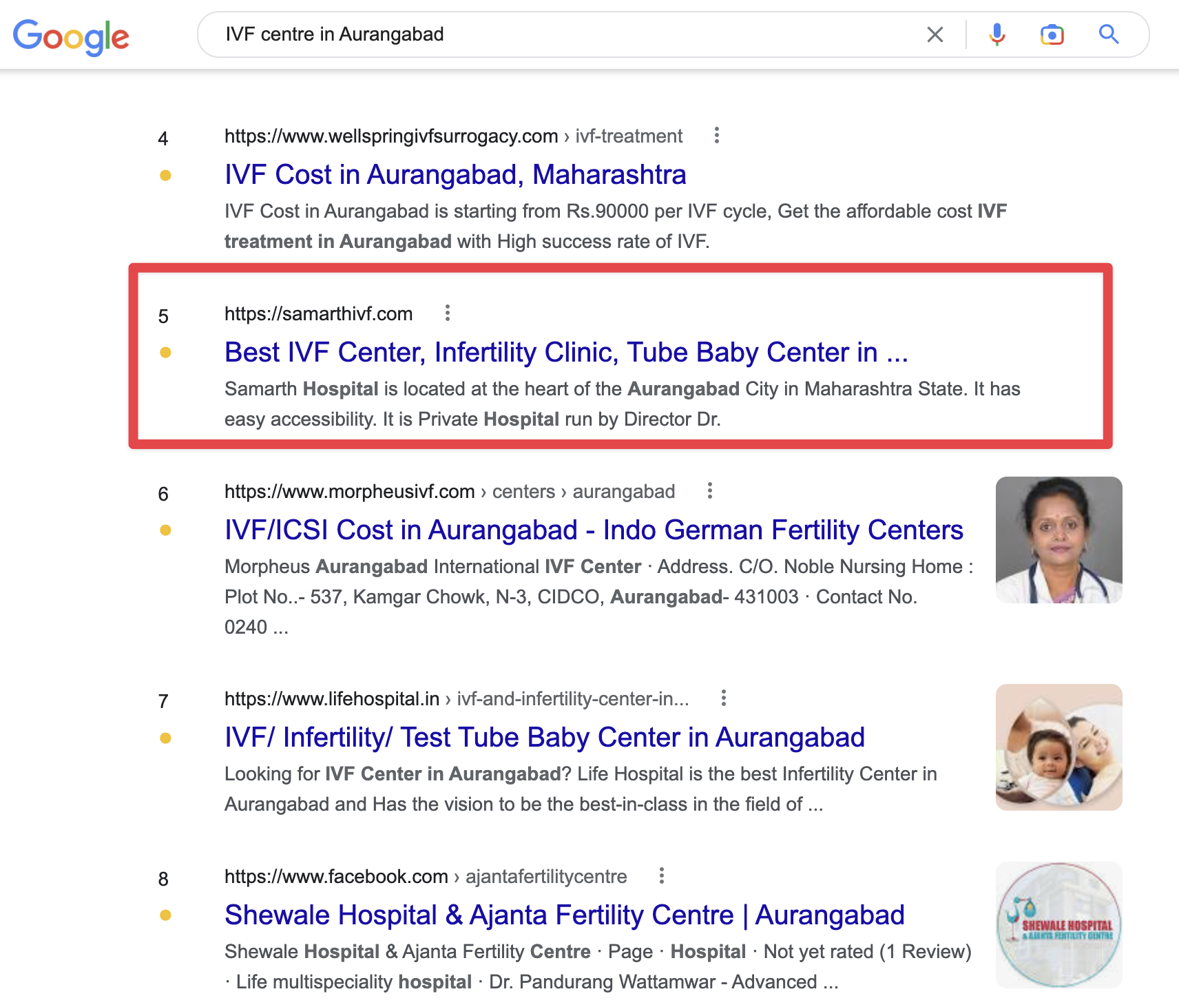Open "Best IVF Center, Infertility Clinic" result

(565, 353)
